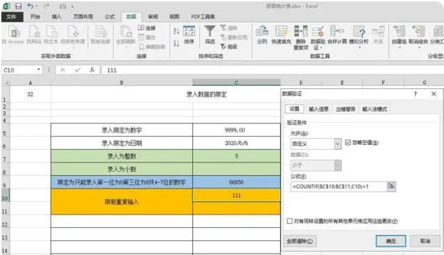The image size is (444, 255).
Task: Select the blue cell showing 66856
Action: (236, 182)
